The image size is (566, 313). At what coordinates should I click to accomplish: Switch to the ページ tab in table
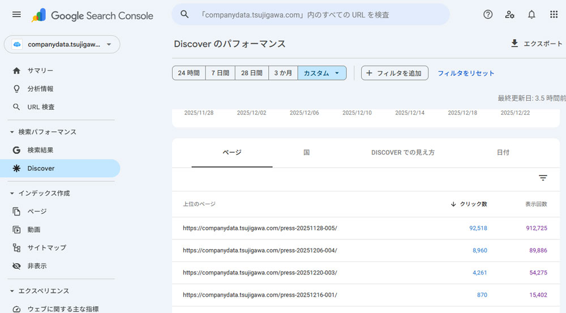pos(231,152)
